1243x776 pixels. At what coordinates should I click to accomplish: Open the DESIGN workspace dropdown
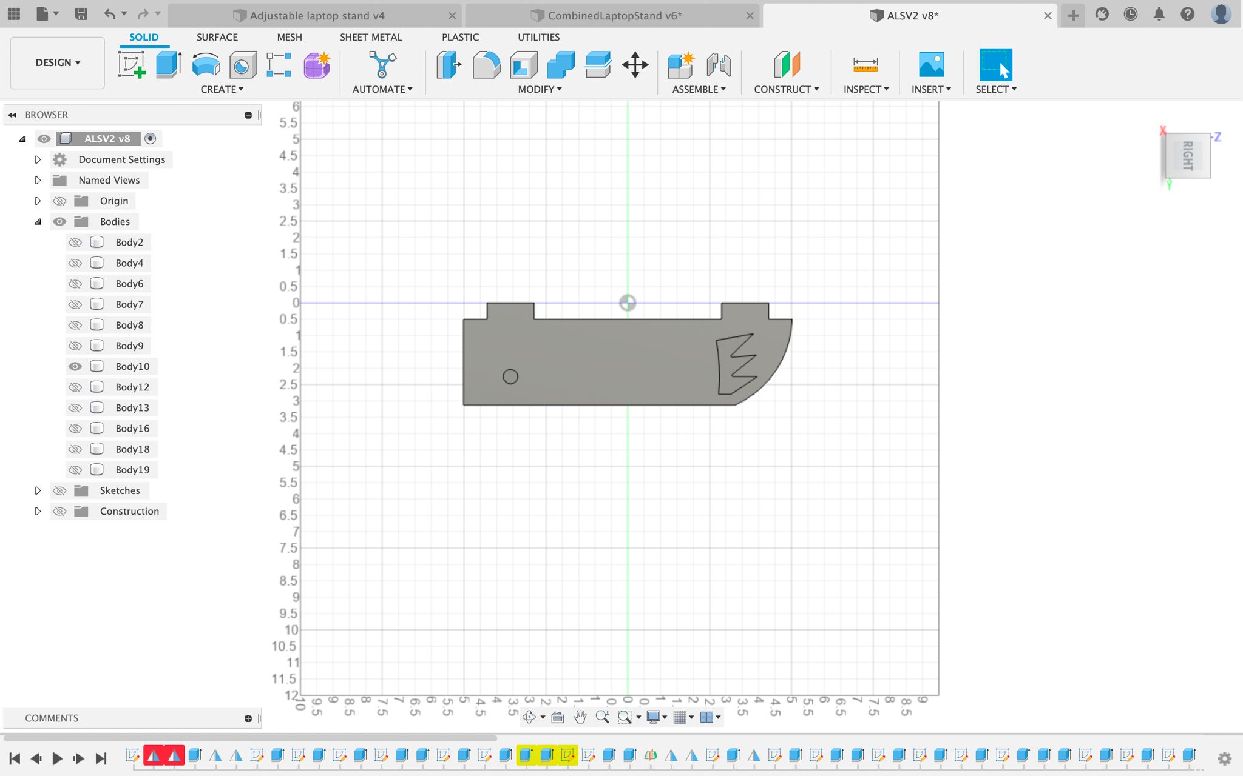coord(58,62)
